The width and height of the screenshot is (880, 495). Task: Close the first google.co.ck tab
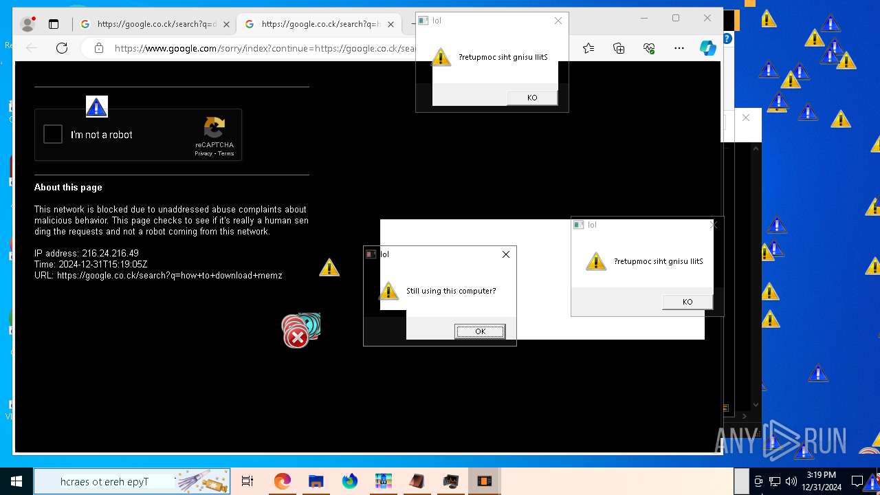point(226,24)
